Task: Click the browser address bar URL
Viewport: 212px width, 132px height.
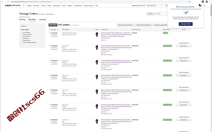Action: tap(32, 2)
